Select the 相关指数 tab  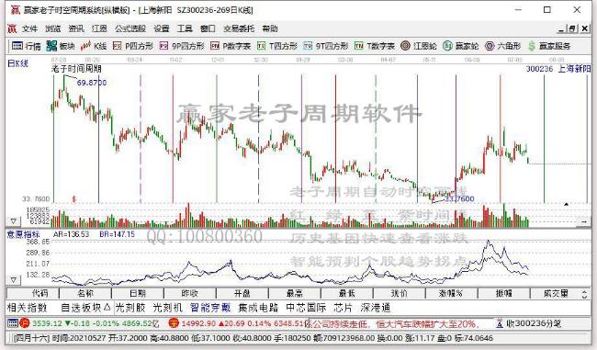(x=27, y=308)
